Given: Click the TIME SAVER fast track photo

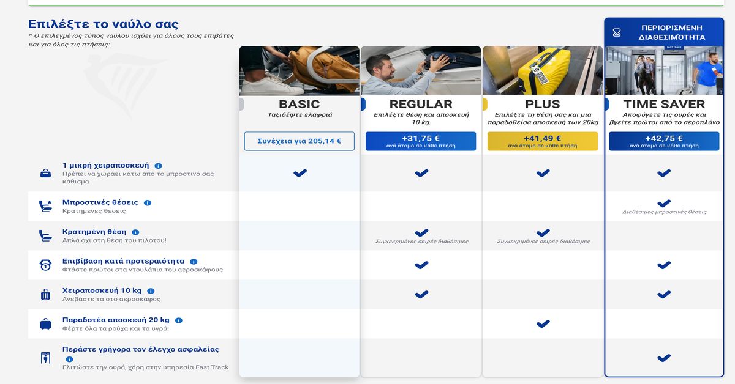Looking at the screenshot, I should click(x=663, y=70).
